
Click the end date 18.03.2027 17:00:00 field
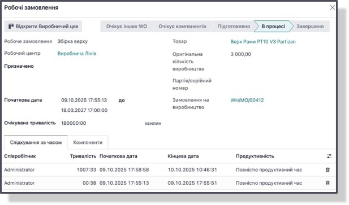[84, 110]
